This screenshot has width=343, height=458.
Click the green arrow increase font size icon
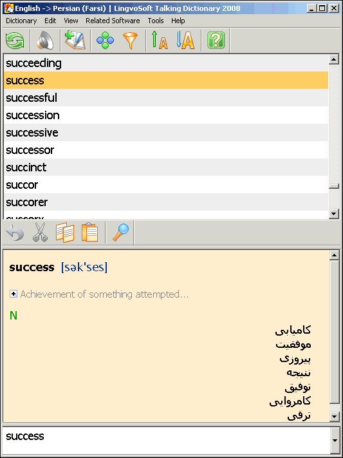click(x=160, y=41)
